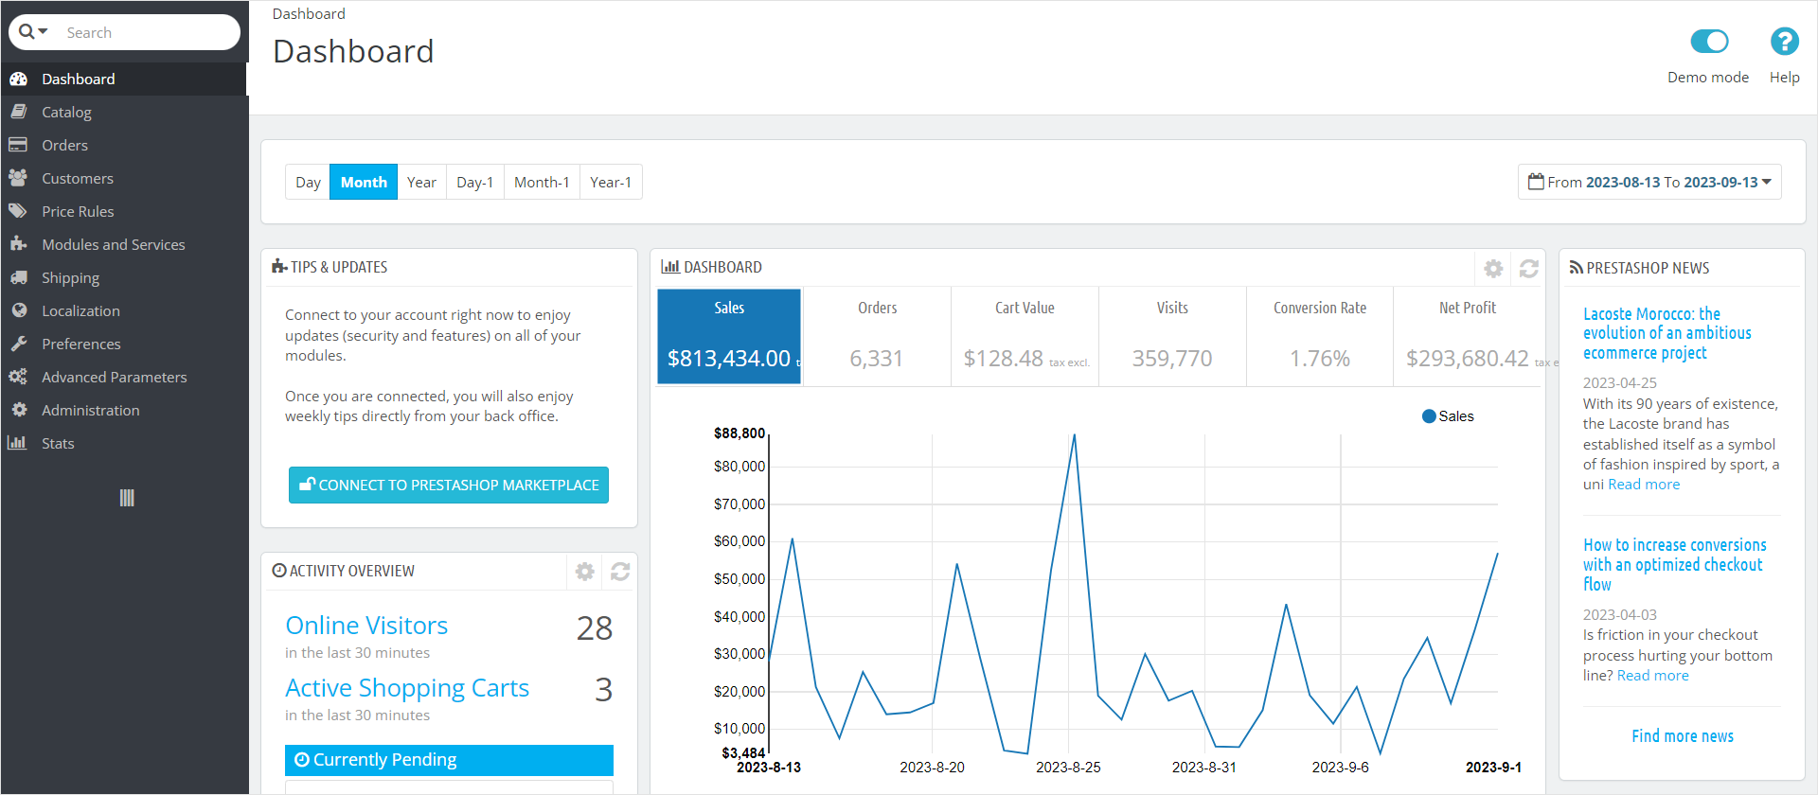Screen dimensions: 1818x795
Task: Select the Cart Value metric tile
Action: 1025,337
